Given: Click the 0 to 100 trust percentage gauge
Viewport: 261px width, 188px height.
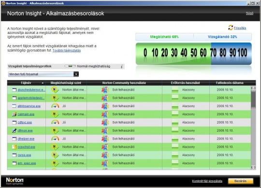Looking at the screenshot, I should coord(194,54).
